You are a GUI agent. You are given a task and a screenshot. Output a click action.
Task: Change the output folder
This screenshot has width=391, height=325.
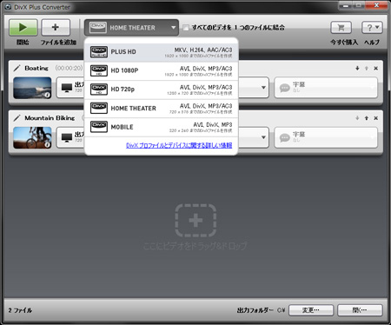(x=311, y=310)
